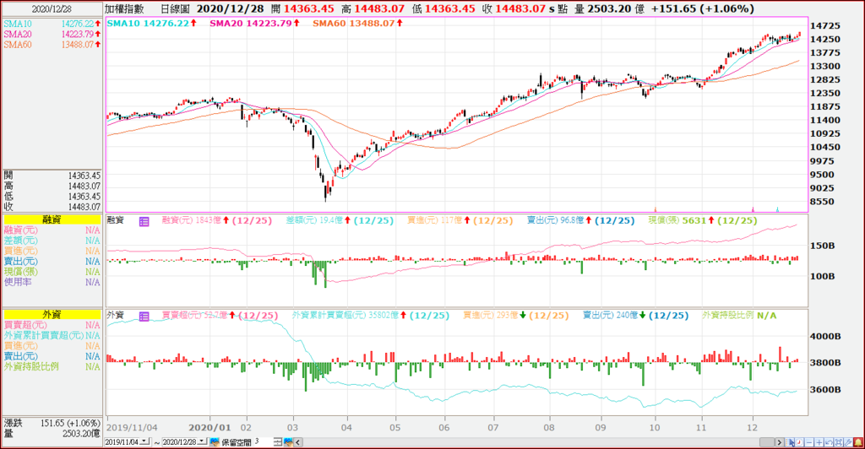Click the 加權指數 title

tap(125, 8)
